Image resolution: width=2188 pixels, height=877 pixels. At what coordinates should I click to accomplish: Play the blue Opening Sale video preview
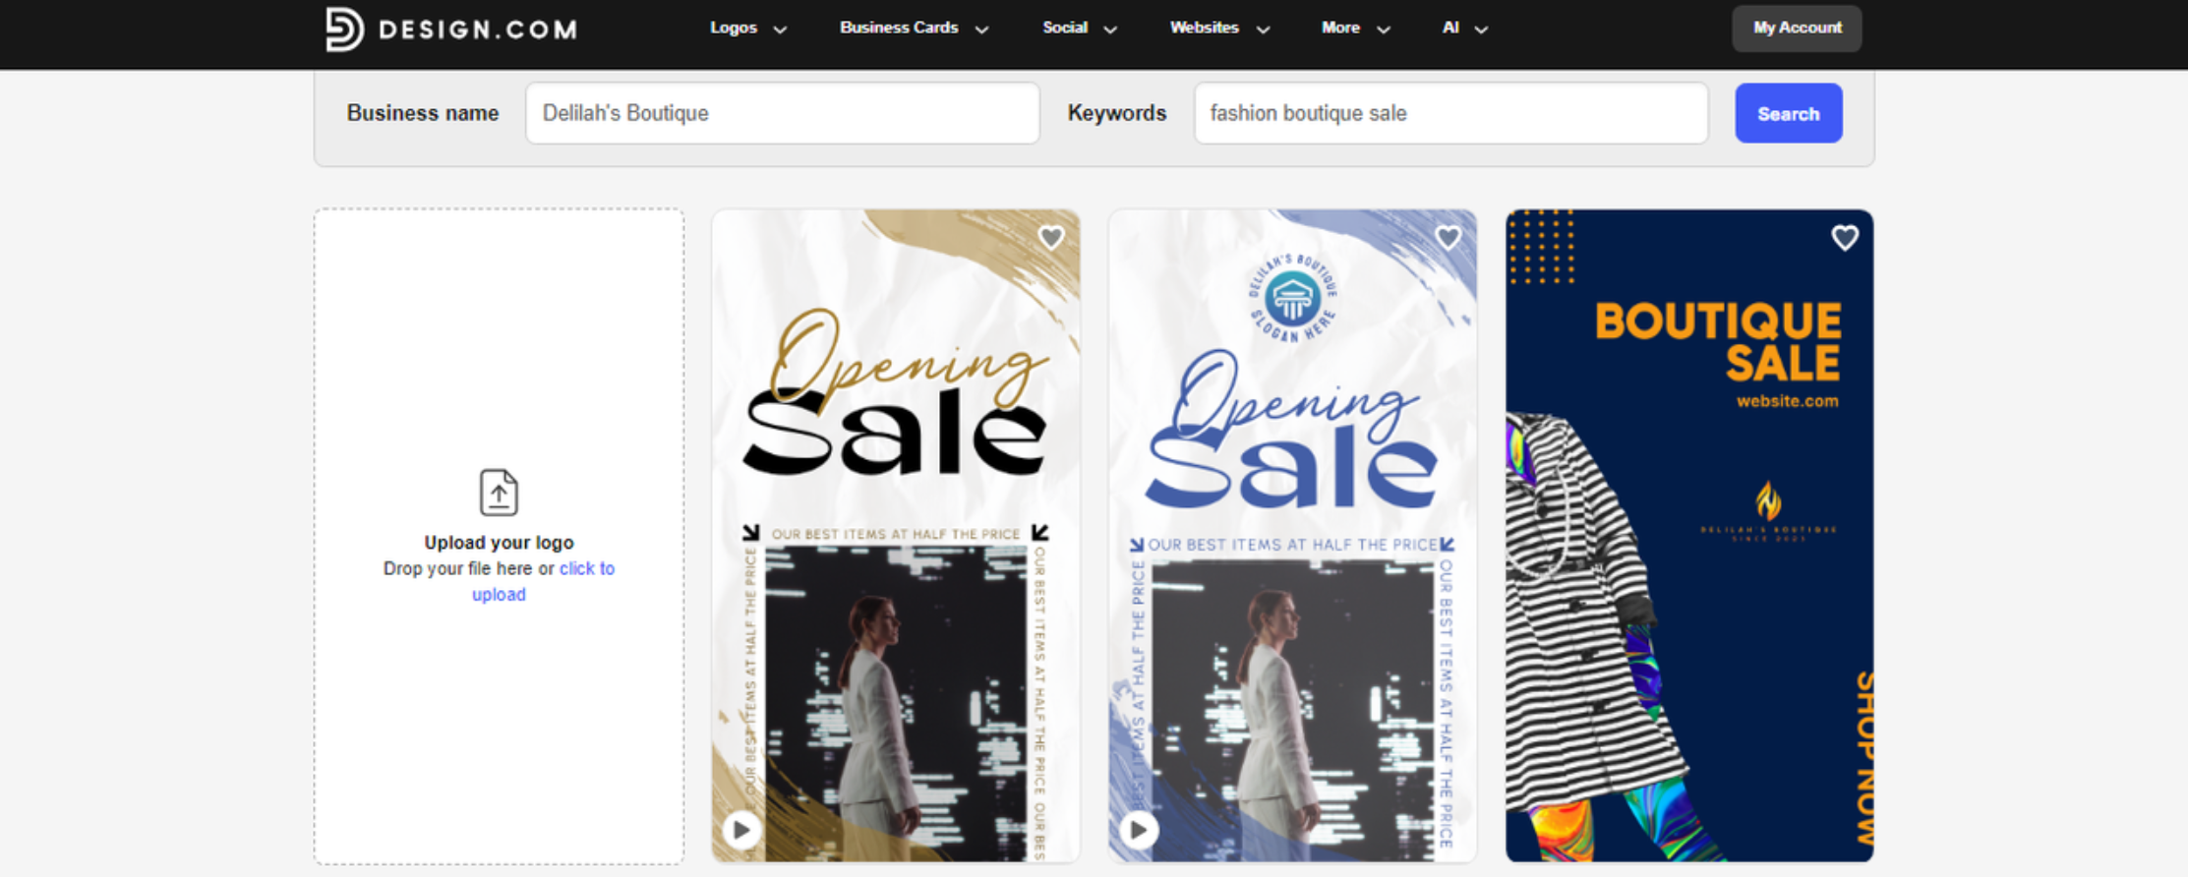coord(1139,830)
